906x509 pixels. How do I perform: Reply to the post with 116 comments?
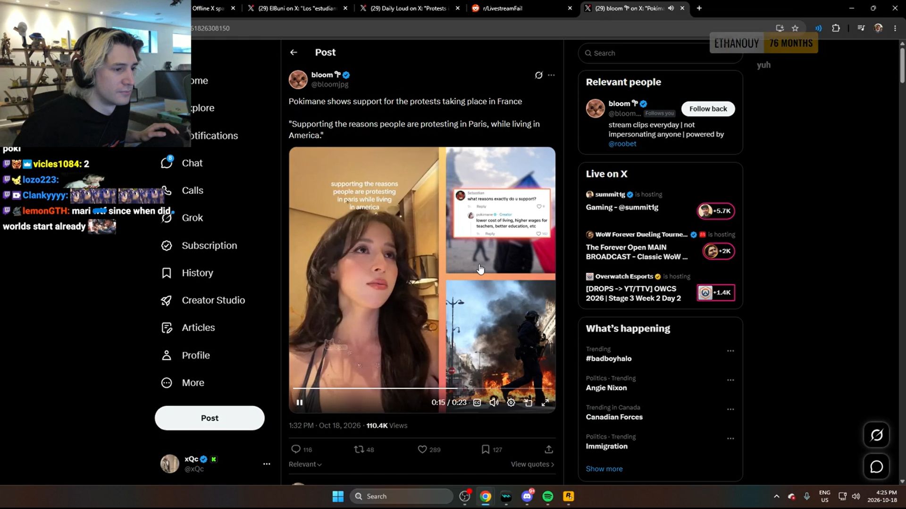(301, 449)
